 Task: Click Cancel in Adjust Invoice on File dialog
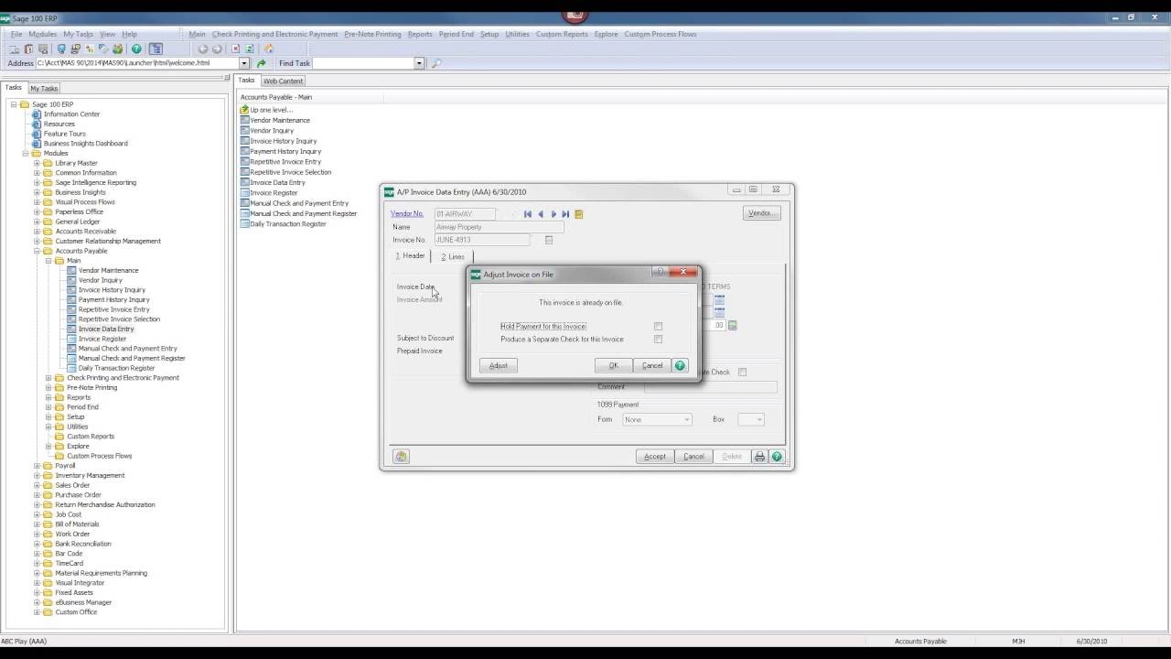click(652, 365)
